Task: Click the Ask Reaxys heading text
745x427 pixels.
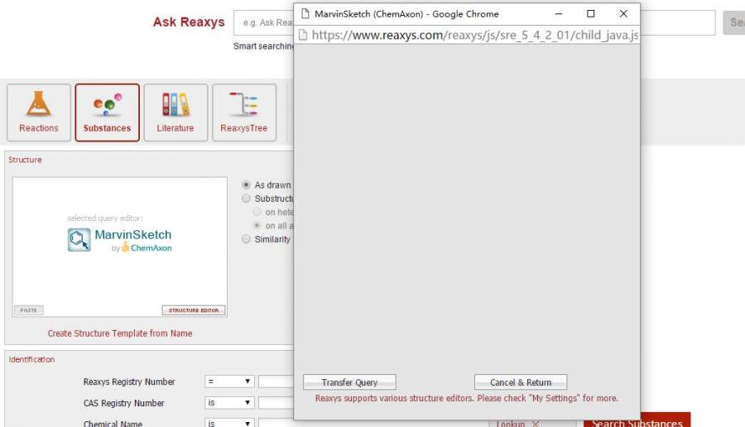Action: (x=189, y=22)
